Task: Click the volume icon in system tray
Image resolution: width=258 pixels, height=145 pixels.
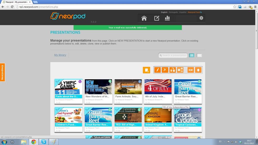Action: pos(236,142)
